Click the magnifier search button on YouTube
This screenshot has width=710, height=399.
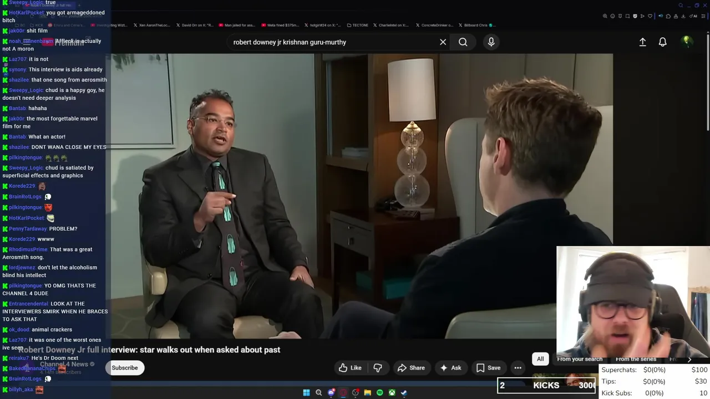click(463, 42)
